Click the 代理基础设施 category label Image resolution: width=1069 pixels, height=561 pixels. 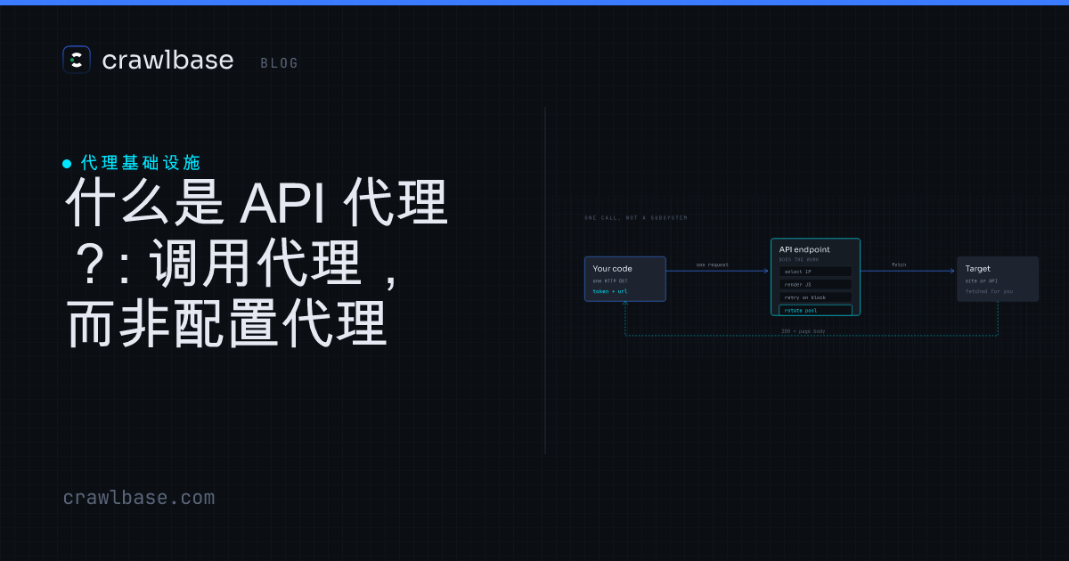pos(140,163)
